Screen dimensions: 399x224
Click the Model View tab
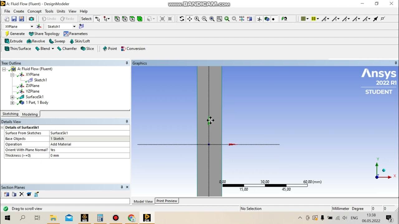[143, 201]
